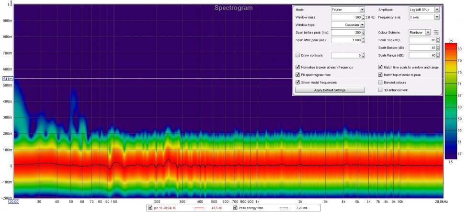Click the Scale Top (dB) field showing 85
This screenshot has height=212, width=467.
click(422, 40)
